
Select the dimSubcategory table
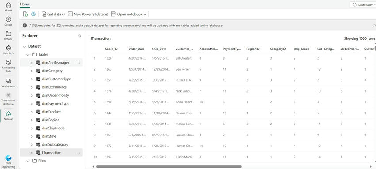click(55, 144)
